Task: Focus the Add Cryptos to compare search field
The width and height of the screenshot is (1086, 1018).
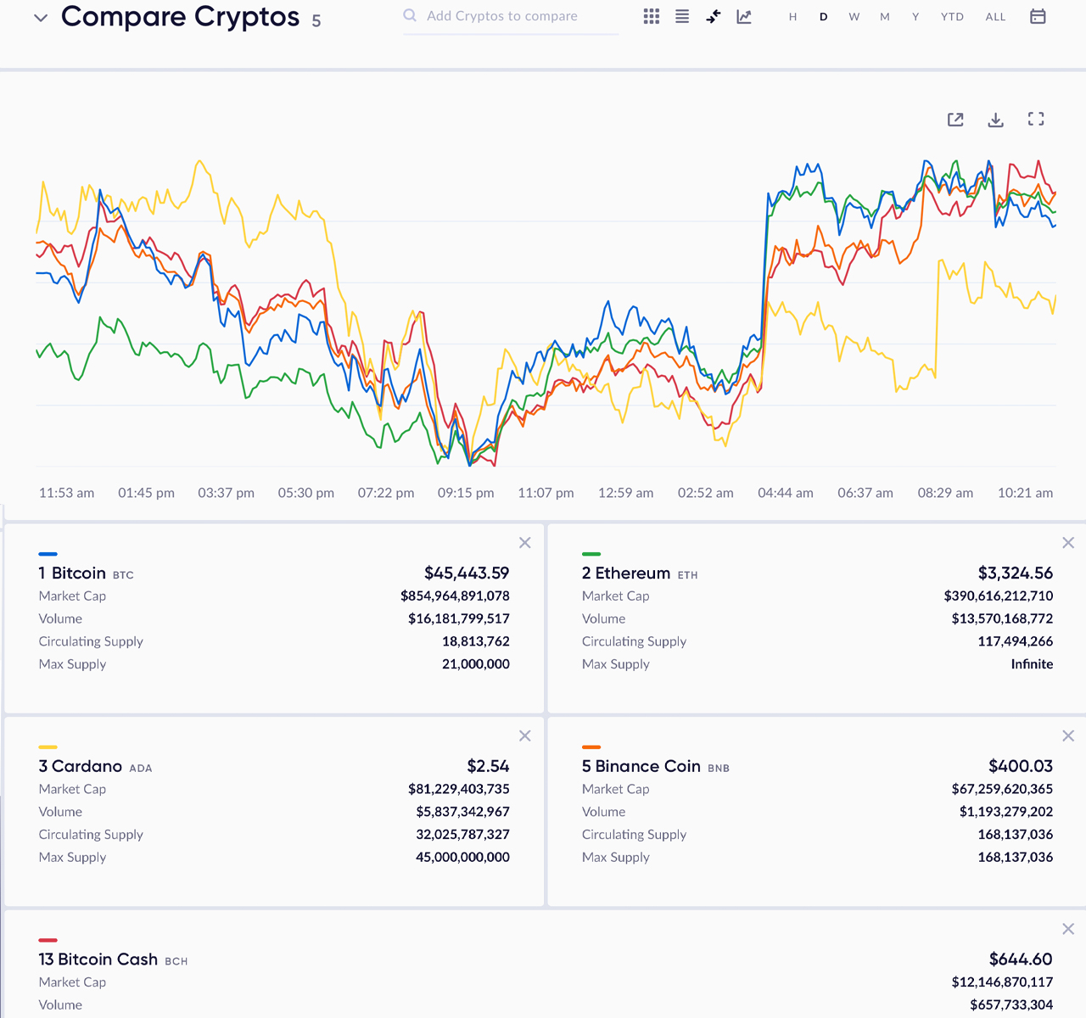Action: 511,16
